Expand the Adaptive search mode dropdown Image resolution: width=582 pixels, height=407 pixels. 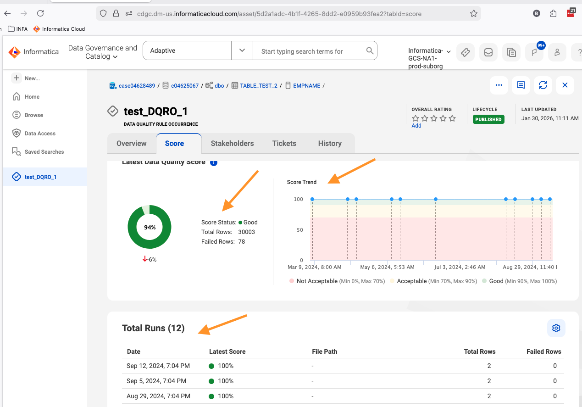(242, 50)
